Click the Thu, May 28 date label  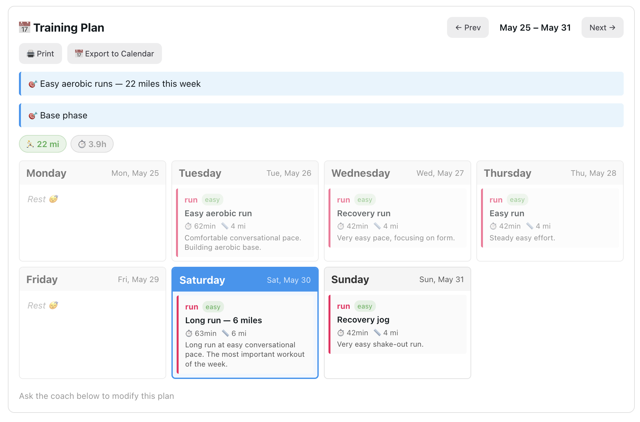tap(593, 173)
